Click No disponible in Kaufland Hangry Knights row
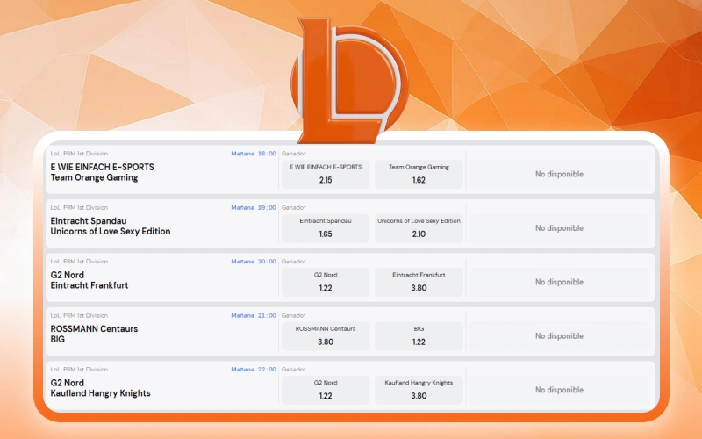Screen dimensions: 702x439 click(559, 390)
